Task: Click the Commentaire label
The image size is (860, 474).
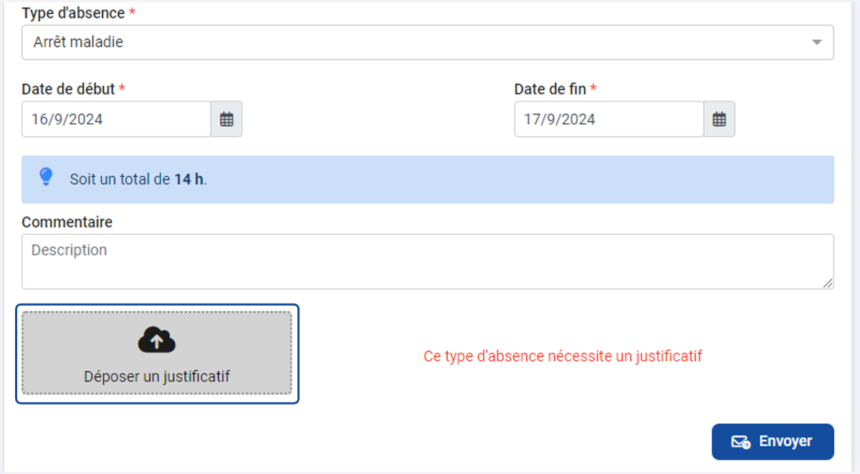Action: coord(67,222)
